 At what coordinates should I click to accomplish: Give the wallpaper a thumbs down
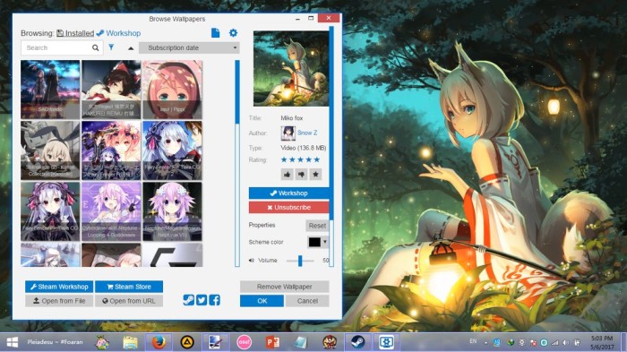point(301,174)
